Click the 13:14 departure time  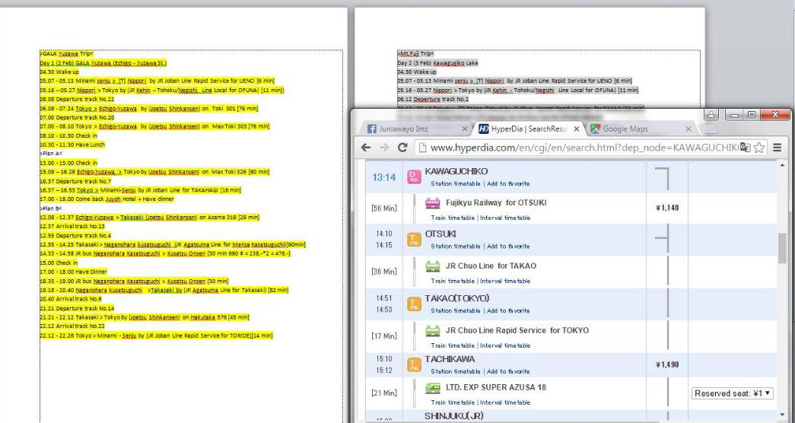click(384, 177)
